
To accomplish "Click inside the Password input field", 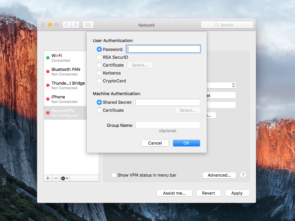I will (x=163, y=49).
